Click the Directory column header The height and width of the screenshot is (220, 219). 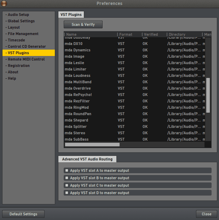tap(182, 34)
